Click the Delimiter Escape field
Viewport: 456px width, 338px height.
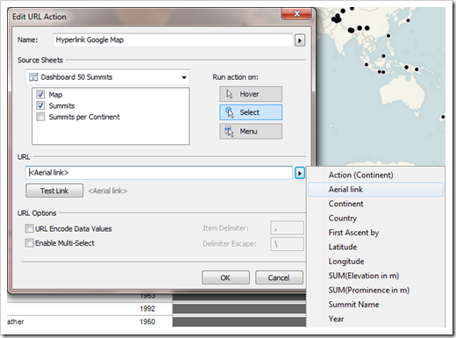pos(287,244)
